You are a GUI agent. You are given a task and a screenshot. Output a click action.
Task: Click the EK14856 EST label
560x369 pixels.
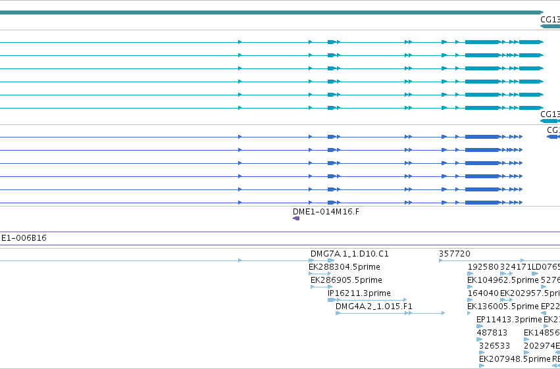(x=542, y=333)
